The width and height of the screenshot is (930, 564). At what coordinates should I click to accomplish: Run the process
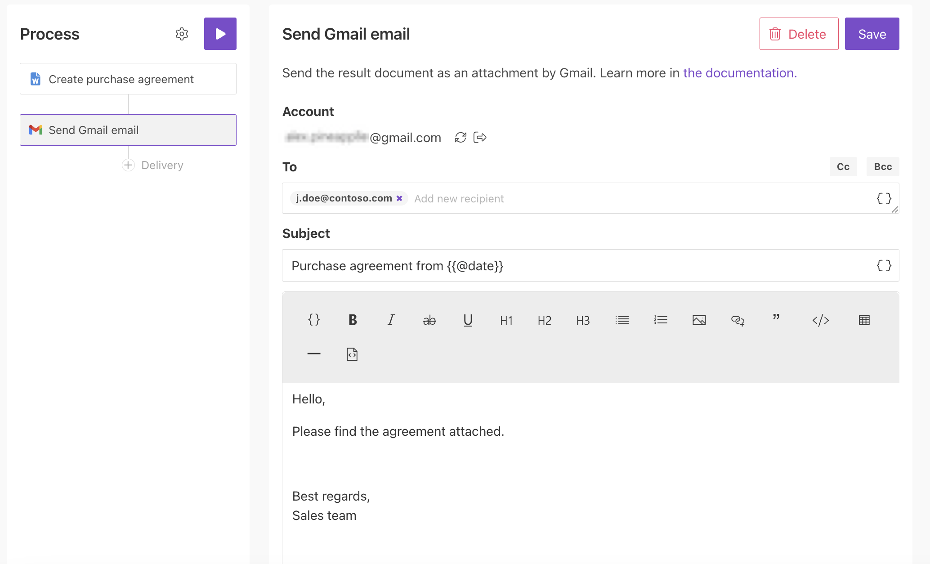tap(220, 33)
